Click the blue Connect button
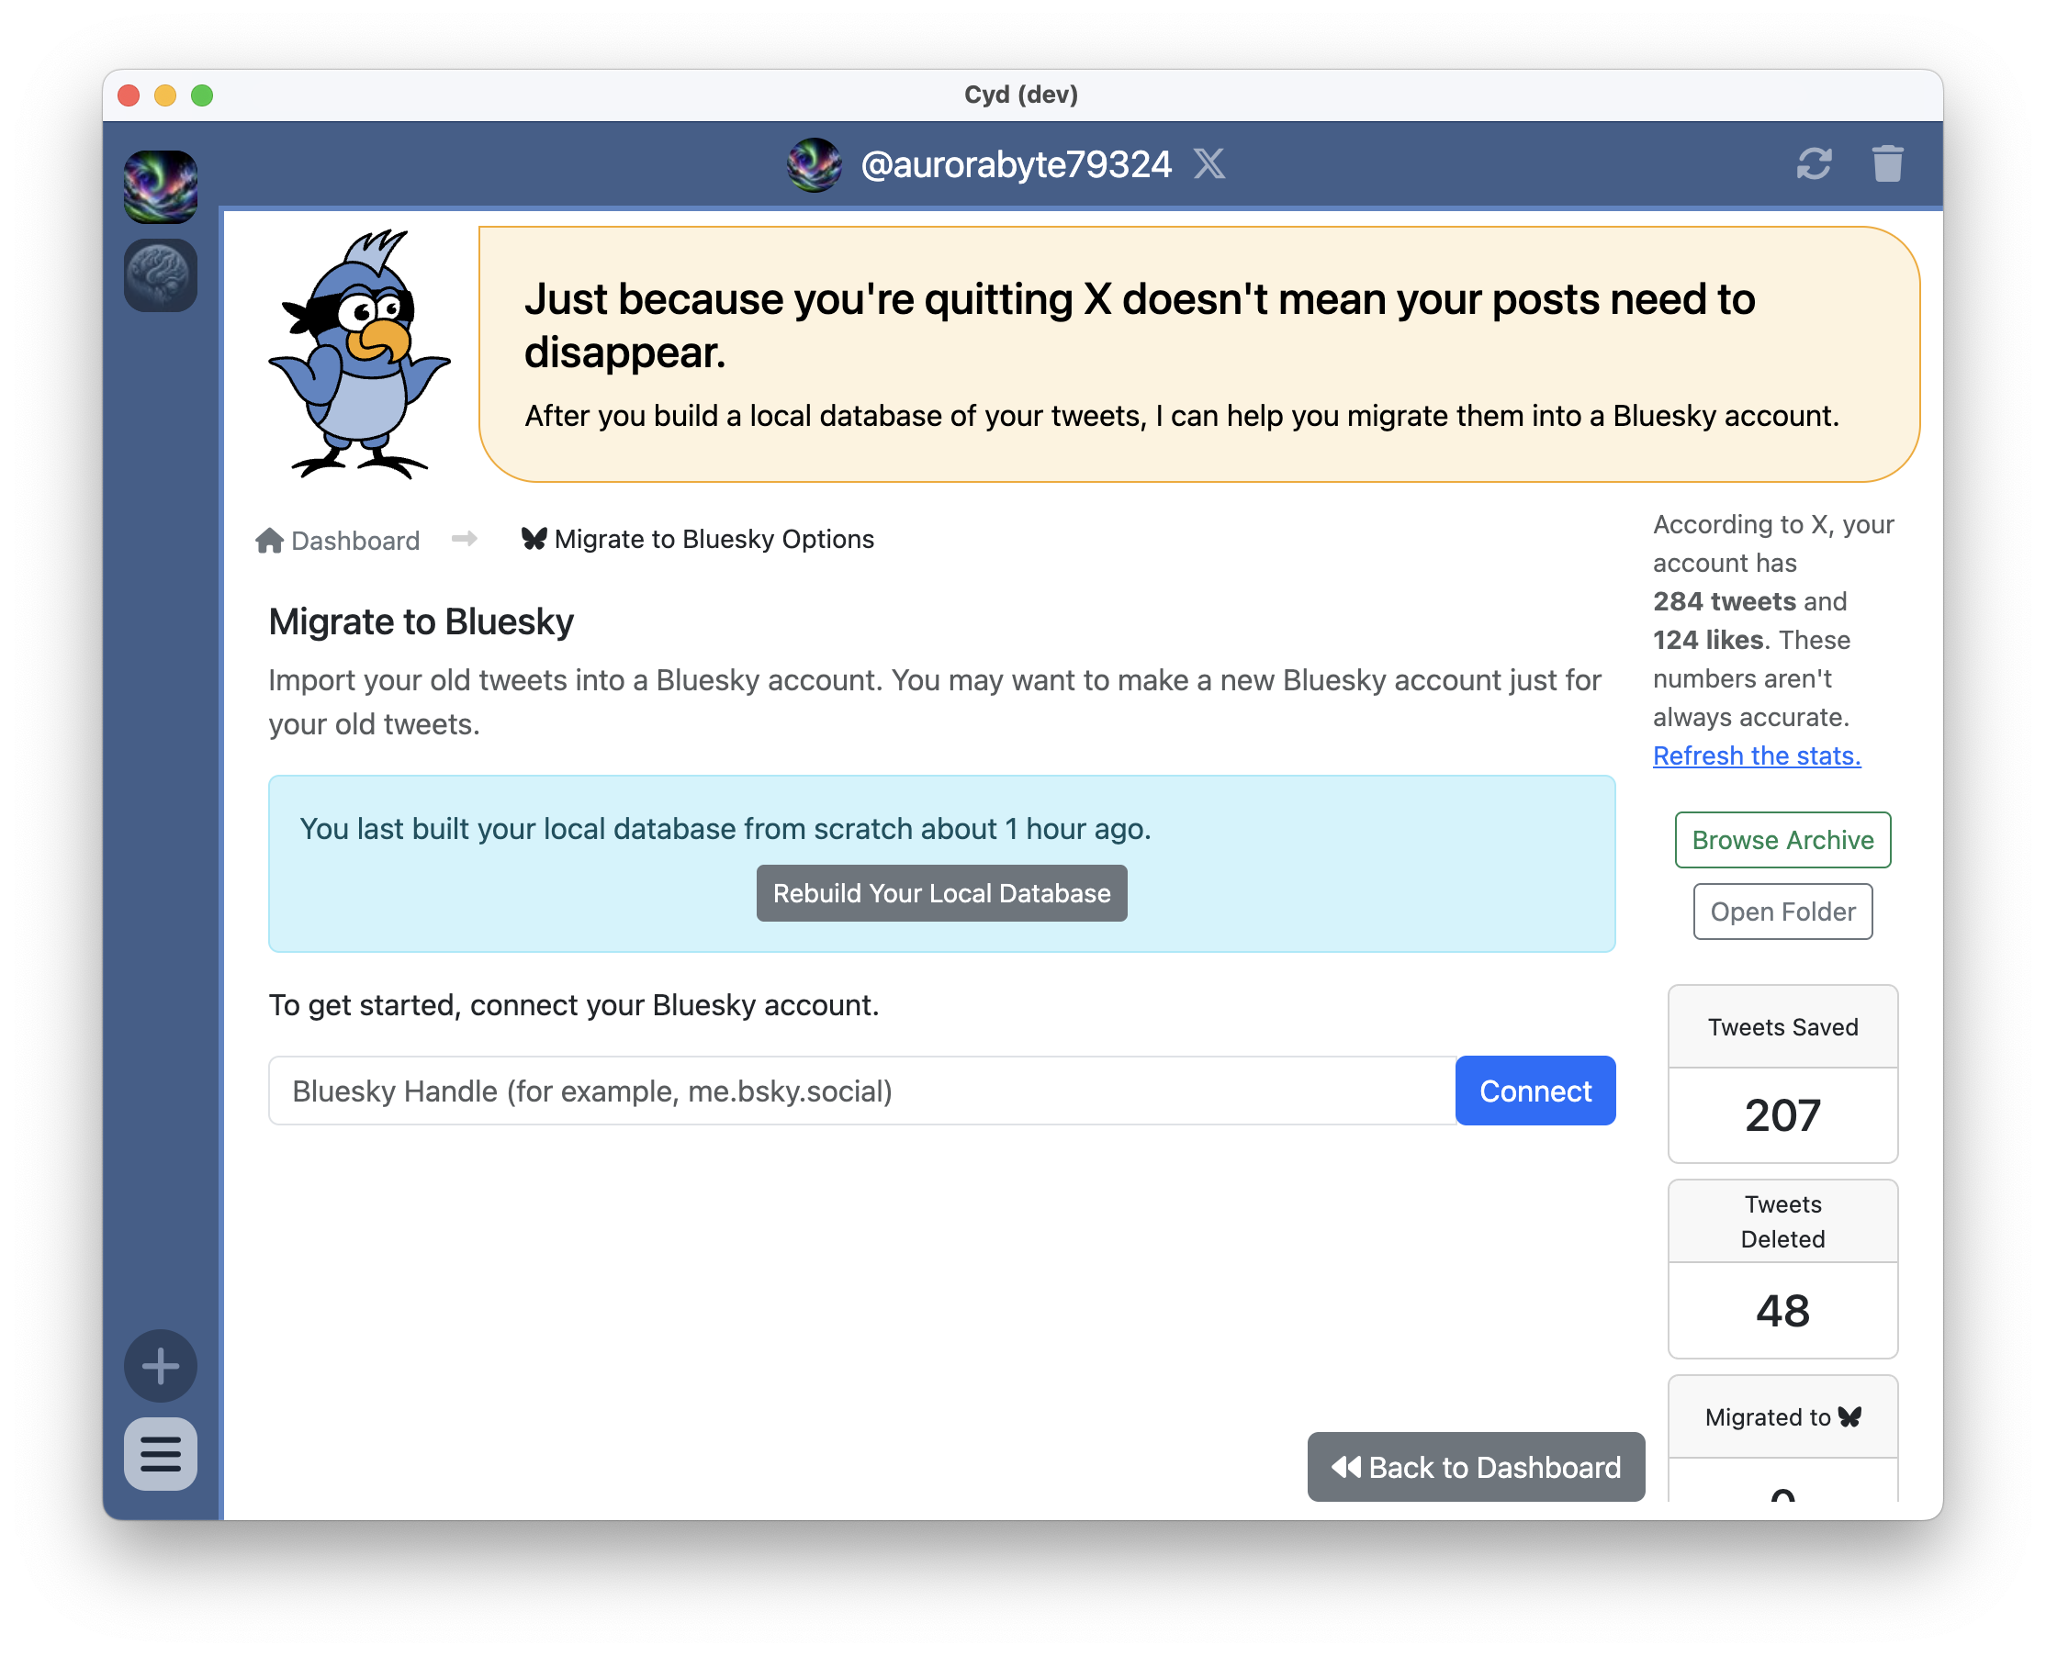This screenshot has height=1656, width=2046. [x=1534, y=1091]
